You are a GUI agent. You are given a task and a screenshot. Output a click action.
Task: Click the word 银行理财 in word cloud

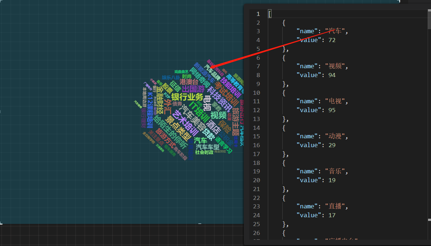point(144,118)
